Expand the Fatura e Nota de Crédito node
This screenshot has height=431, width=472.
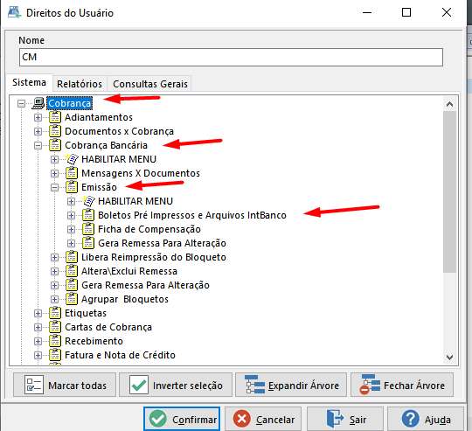38,356
